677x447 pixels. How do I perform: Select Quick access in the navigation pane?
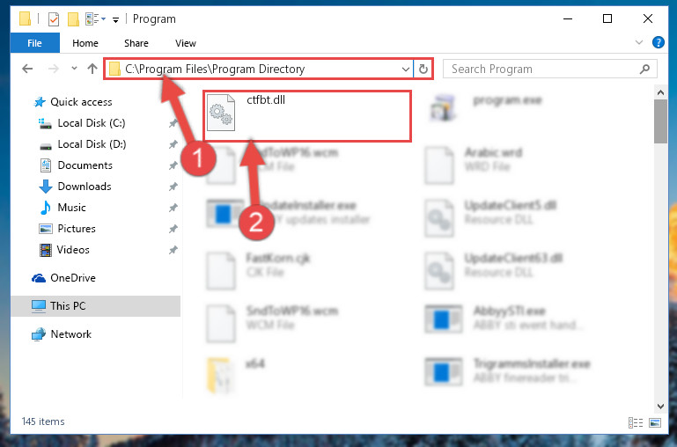point(81,102)
